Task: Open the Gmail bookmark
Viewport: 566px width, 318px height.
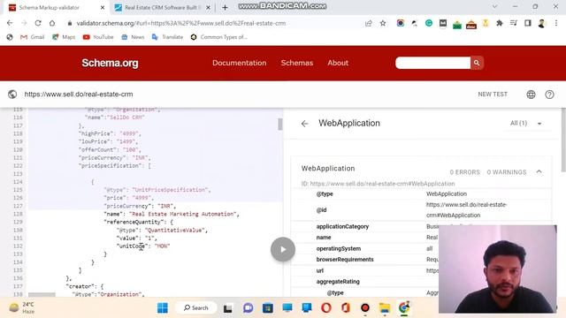Action: click(33, 37)
